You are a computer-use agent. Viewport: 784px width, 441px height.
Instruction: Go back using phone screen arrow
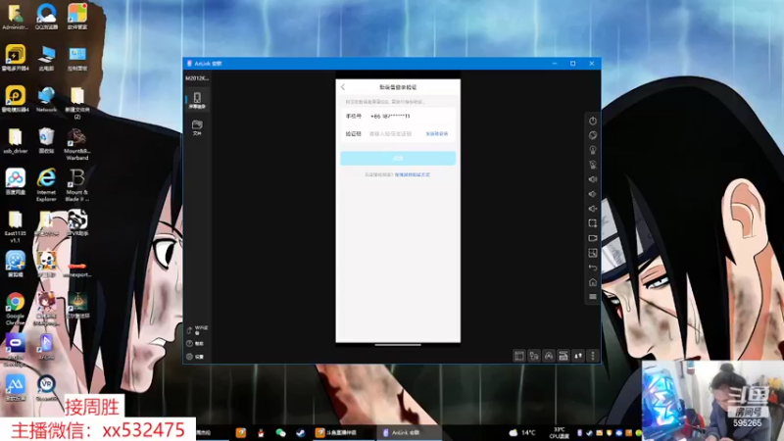343,87
